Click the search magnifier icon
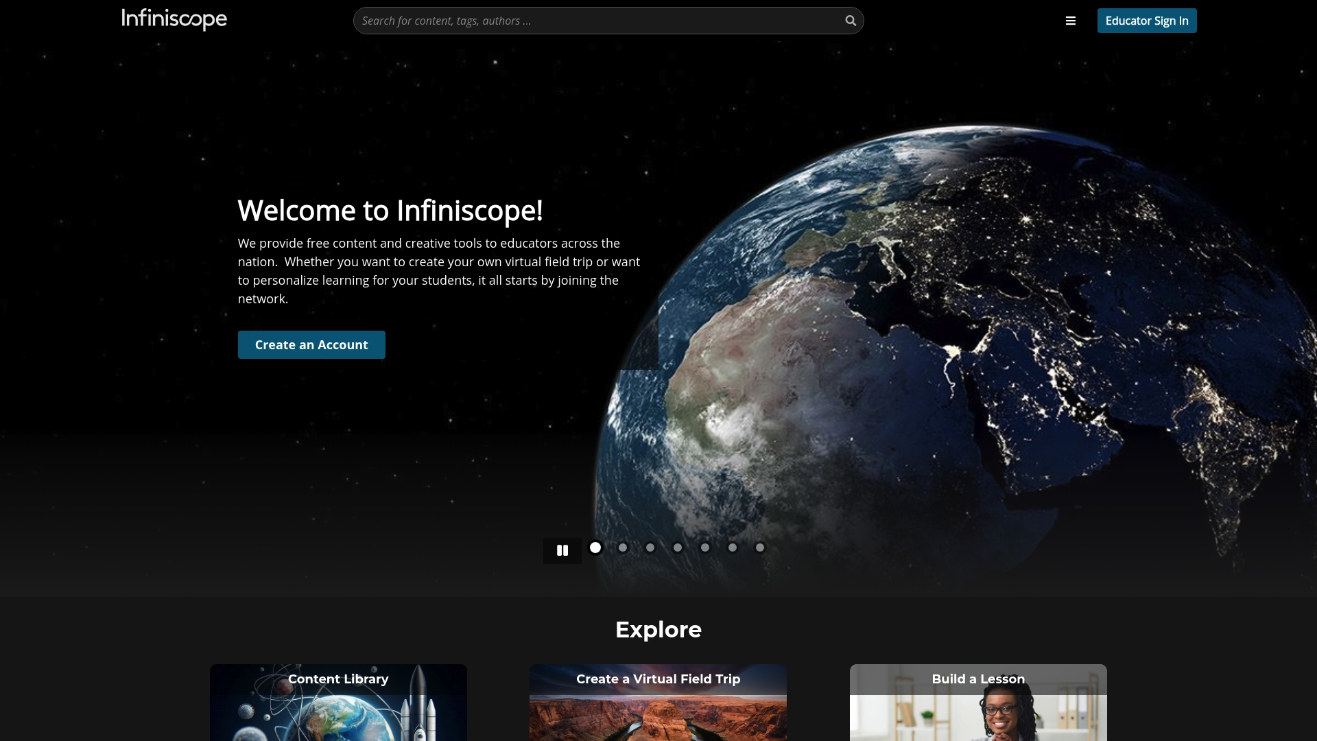The width and height of the screenshot is (1317, 741). [x=850, y=21]
